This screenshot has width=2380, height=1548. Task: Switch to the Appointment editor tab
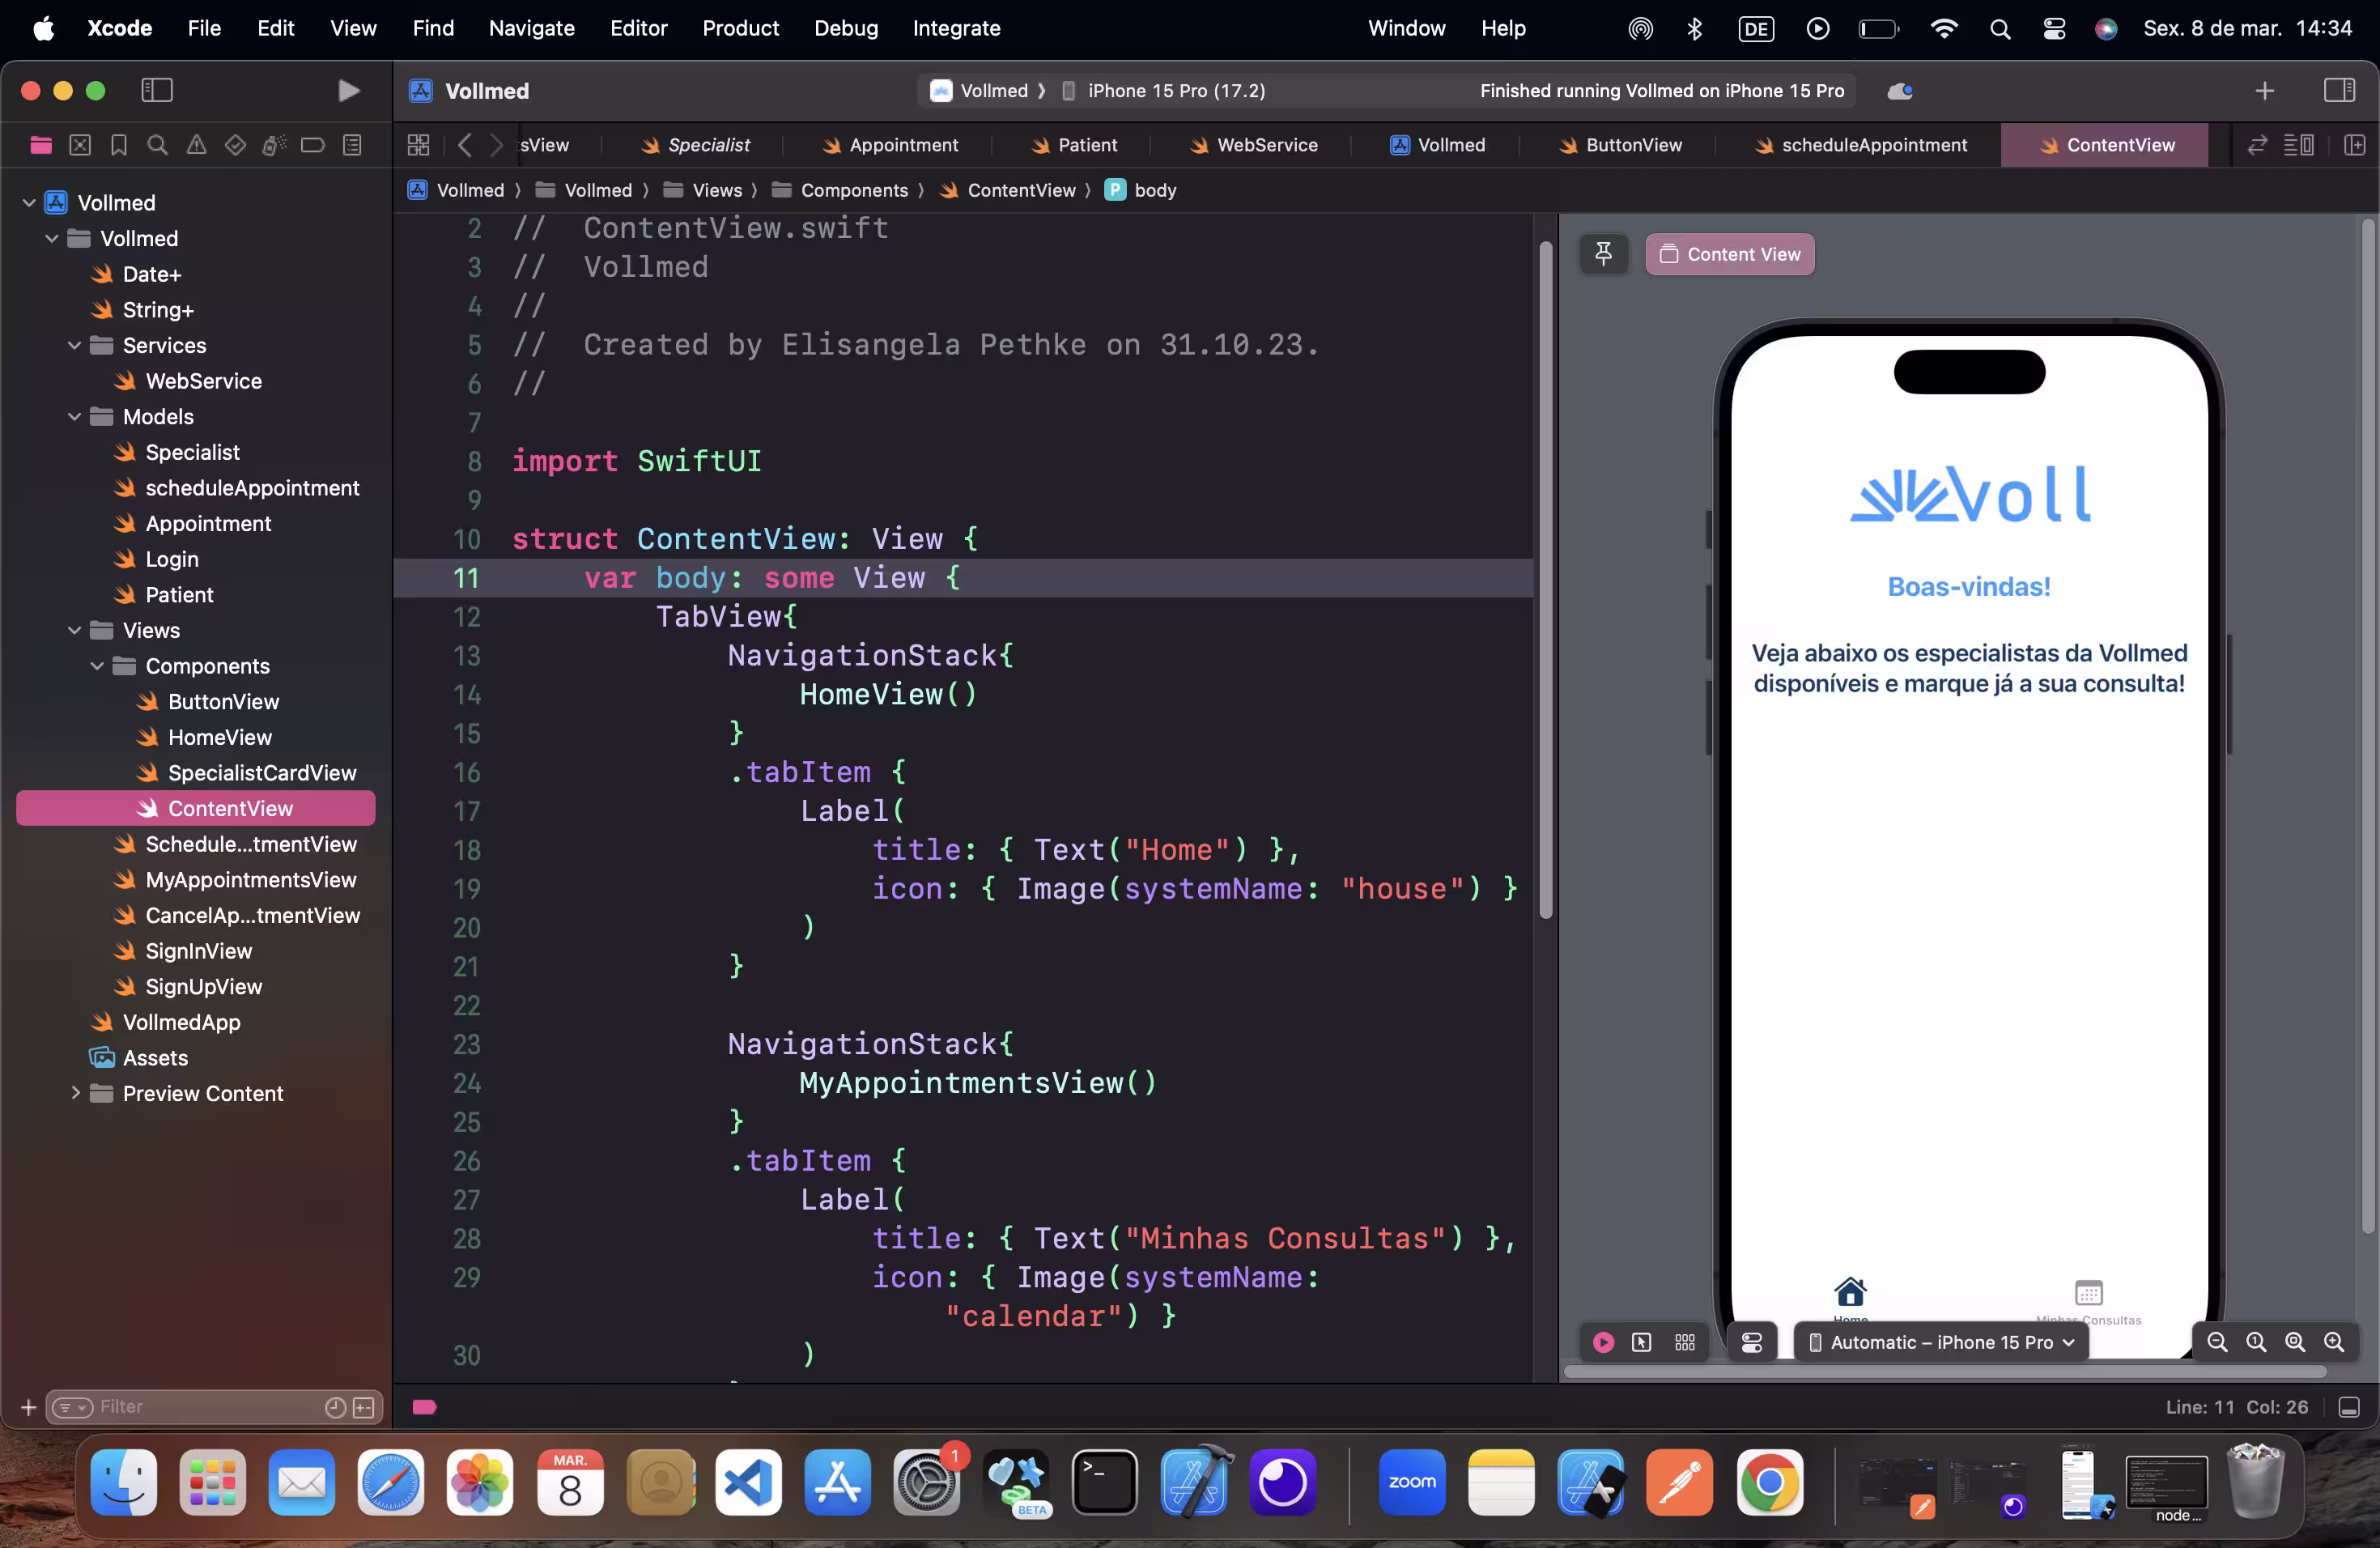tap(890, 145)
